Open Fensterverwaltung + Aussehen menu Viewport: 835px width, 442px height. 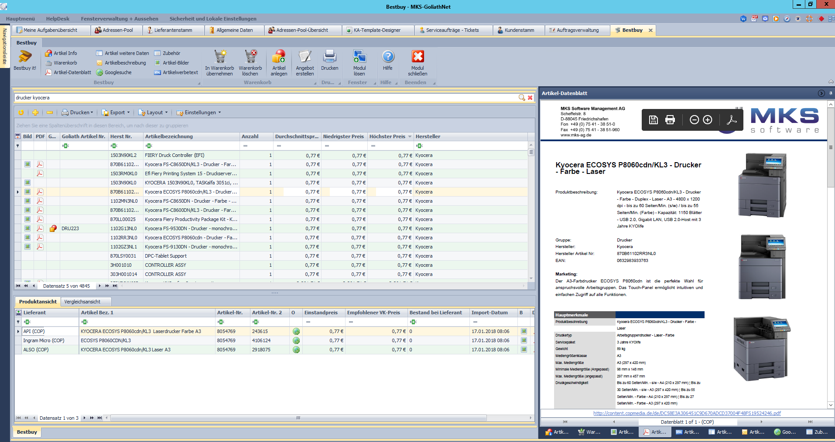point(120,19)
